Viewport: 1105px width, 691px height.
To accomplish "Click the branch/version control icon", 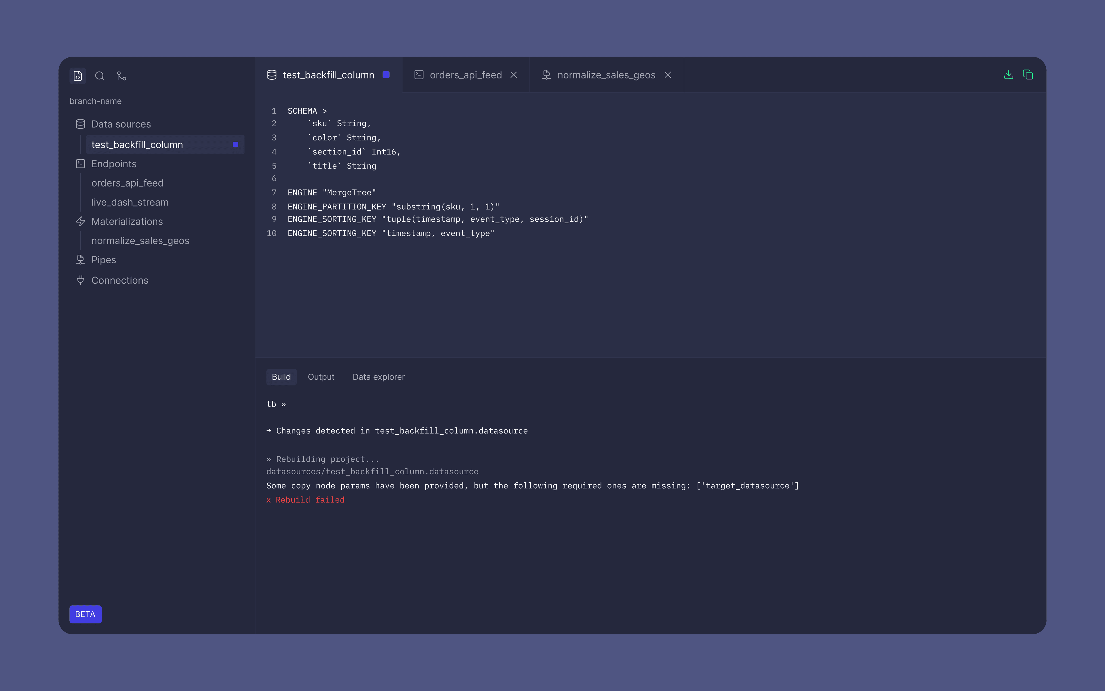I will (121, 76).
